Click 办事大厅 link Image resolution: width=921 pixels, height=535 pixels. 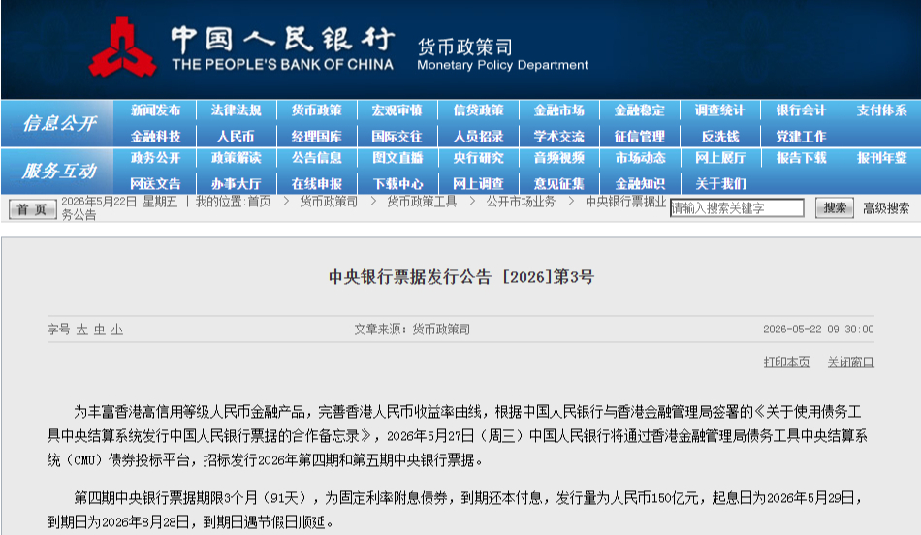click(x=236, y=184)
